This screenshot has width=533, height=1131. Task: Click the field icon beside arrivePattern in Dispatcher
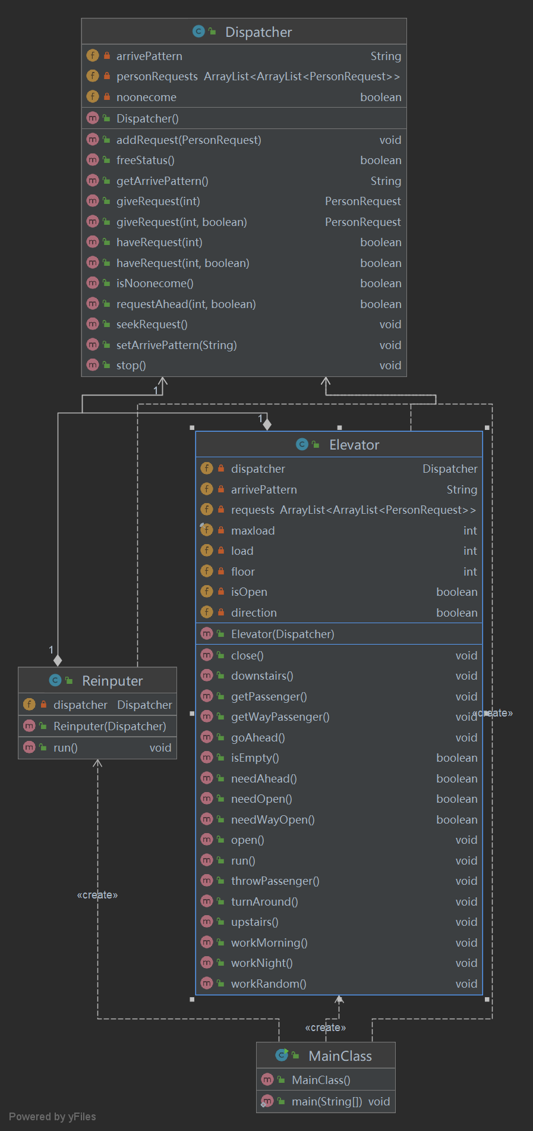93,55
